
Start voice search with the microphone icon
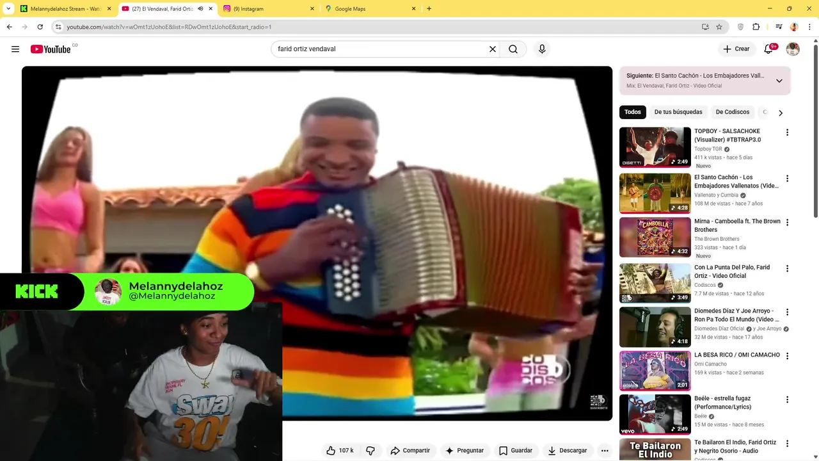[542, 49]
